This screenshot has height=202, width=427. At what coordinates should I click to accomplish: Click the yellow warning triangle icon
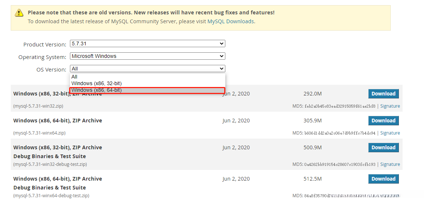[x=19, y=13]
